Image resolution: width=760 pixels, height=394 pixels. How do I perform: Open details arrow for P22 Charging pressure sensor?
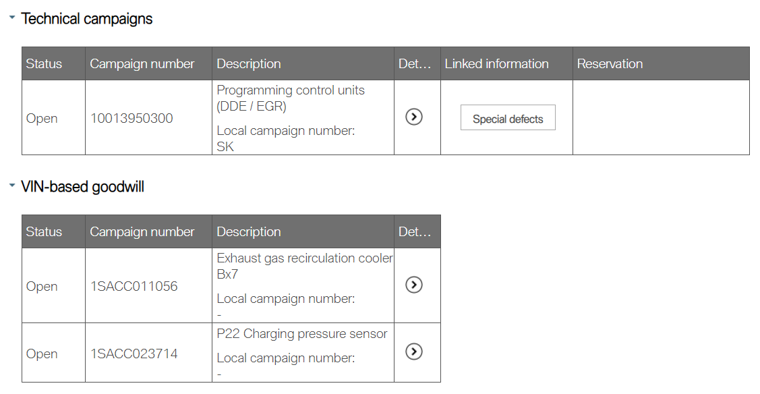(x=414, y=351)
